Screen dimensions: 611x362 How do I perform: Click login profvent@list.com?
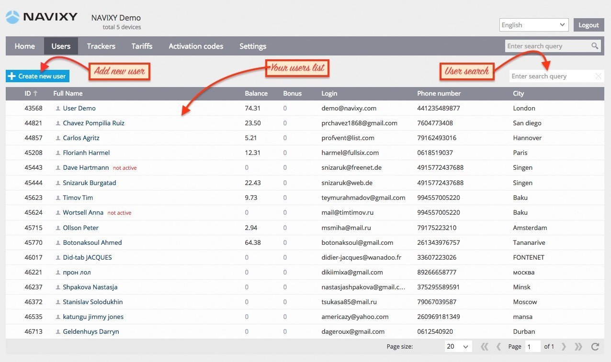(348, 138)
